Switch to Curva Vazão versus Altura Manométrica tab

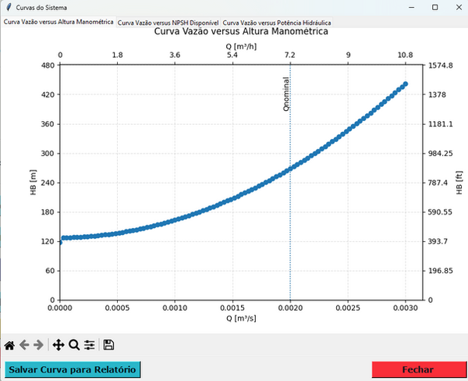58,22
